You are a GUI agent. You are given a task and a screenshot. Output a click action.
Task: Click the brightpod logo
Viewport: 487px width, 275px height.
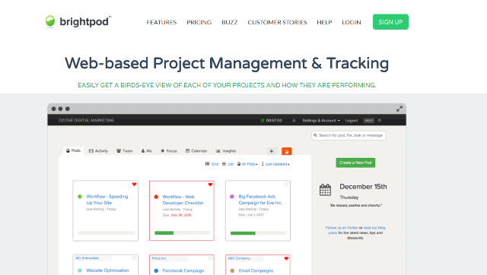coord(78,22)
